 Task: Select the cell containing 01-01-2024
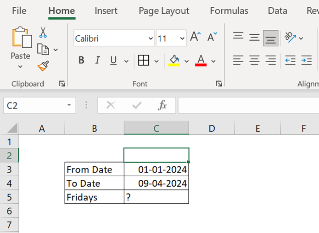pos(156,169)
